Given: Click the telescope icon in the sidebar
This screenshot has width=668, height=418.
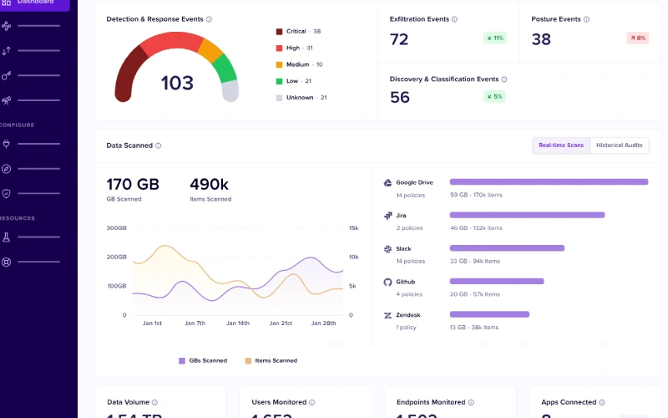Looking at the screenshot, I should pos(7,100).
